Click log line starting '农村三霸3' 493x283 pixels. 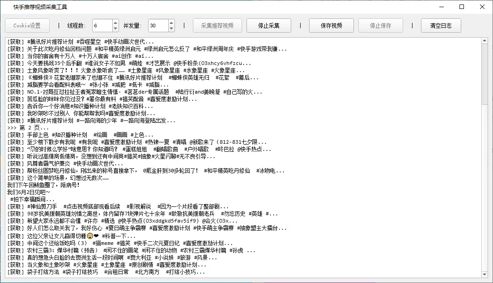coord(131,251)
